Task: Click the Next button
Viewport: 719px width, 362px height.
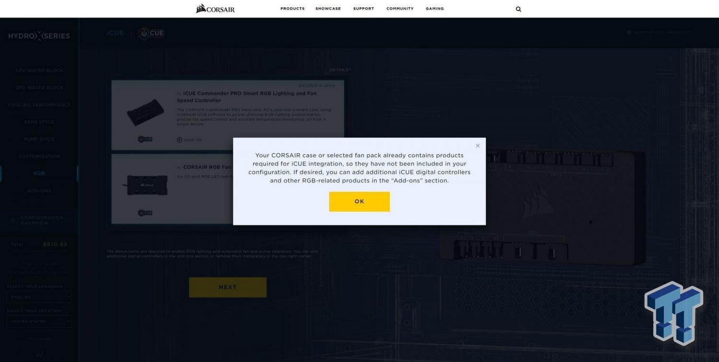Action: point(228,287)
